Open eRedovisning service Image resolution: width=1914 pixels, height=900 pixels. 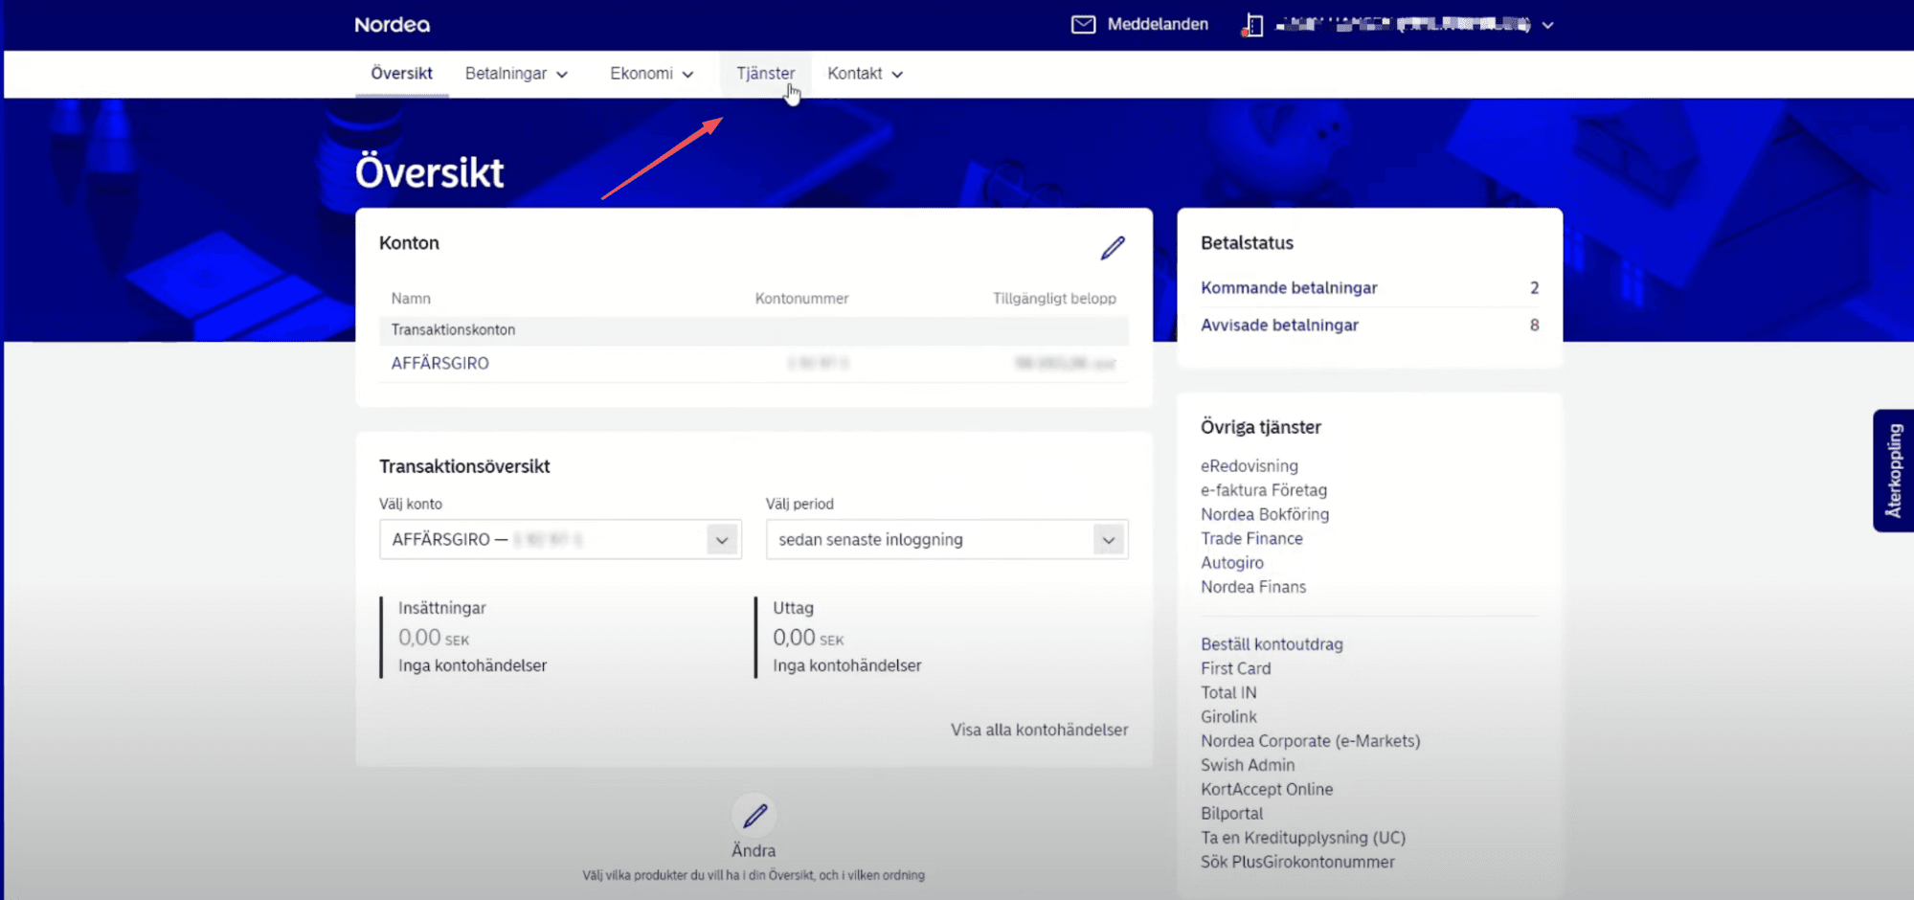[1250, 465]
